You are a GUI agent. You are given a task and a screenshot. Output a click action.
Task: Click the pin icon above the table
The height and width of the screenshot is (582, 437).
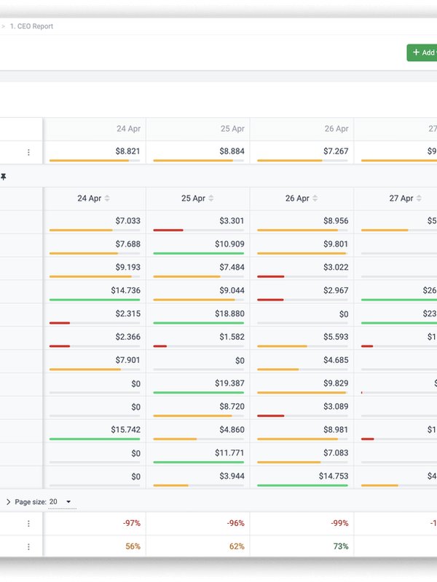click(x=4, y=177)
